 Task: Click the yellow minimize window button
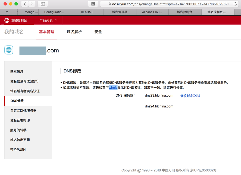pos(11,4)
